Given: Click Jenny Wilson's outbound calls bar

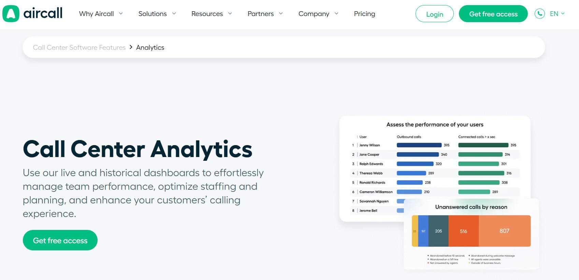Looking at the screenshot, I should tap(419, 145).
